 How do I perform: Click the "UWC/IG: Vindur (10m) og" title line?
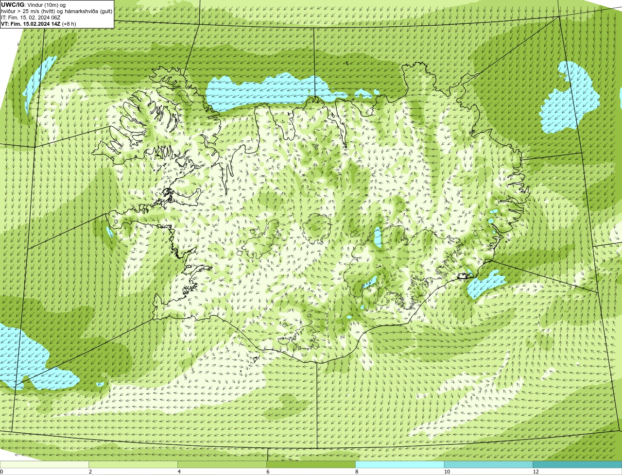[x=34, y=4]
